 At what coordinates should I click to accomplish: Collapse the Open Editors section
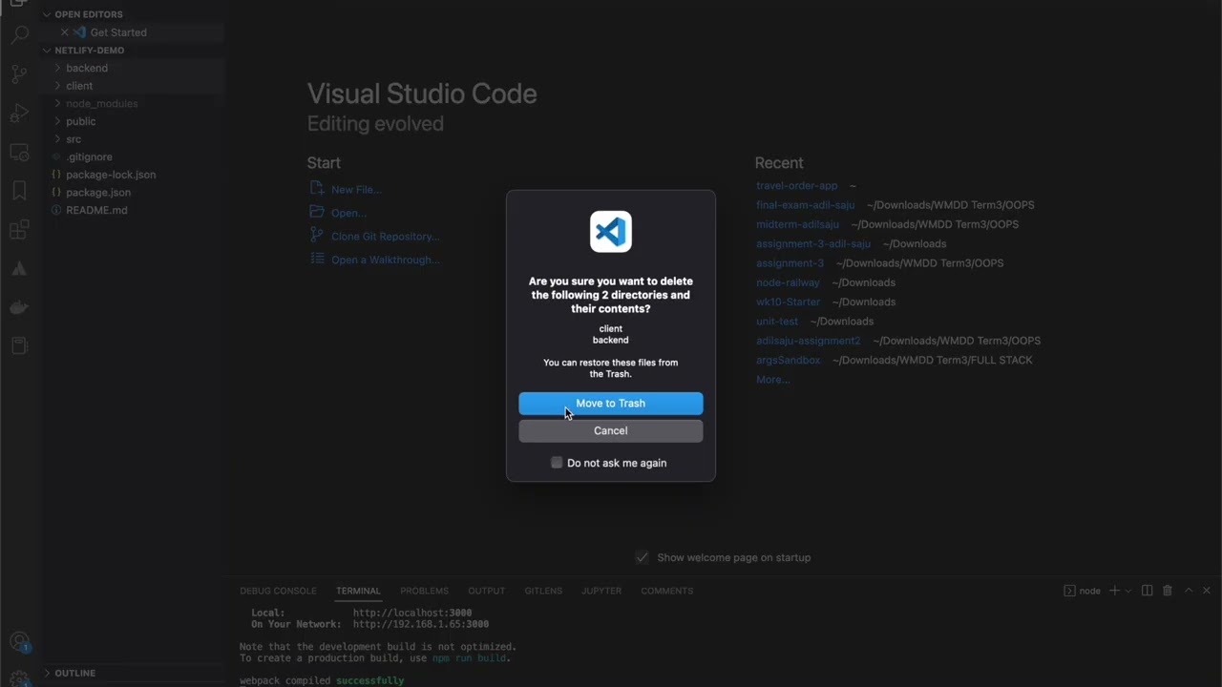(46, 14)
